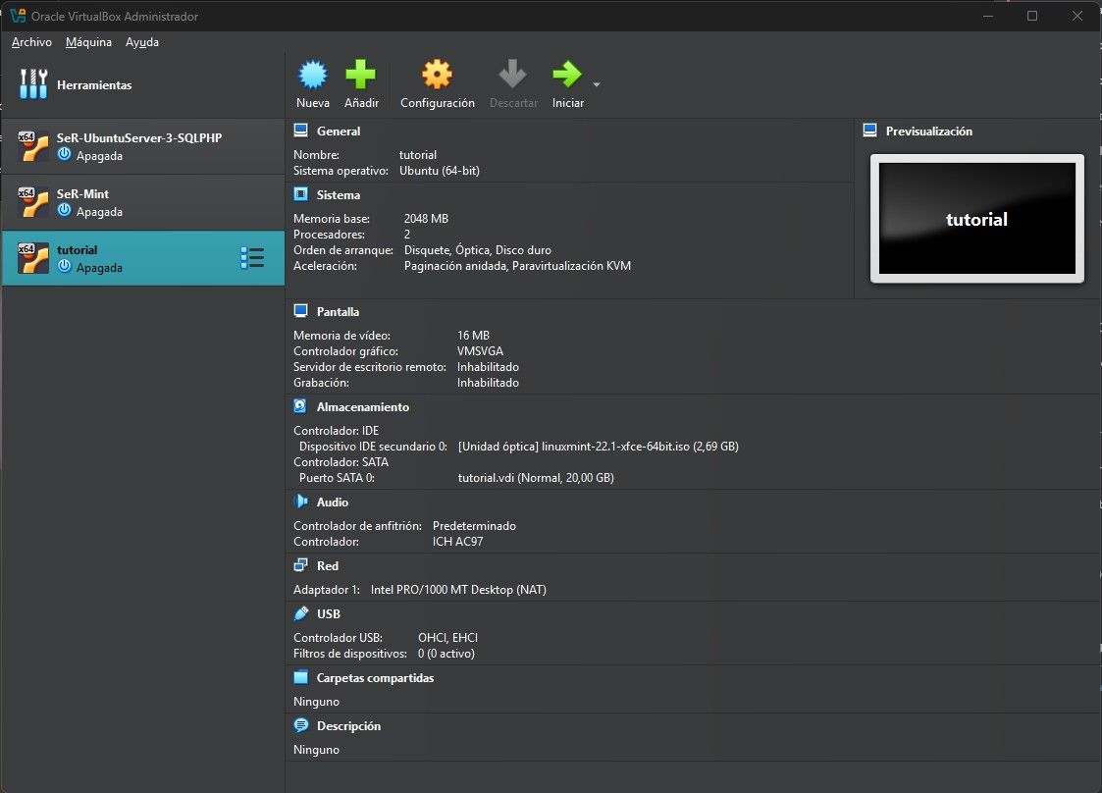This screenshot has width=1102, height=793.
Task: Click power-state icon under SeR-UbuntuServer-3-SQLPHP
Action: [x=64, y=154]
